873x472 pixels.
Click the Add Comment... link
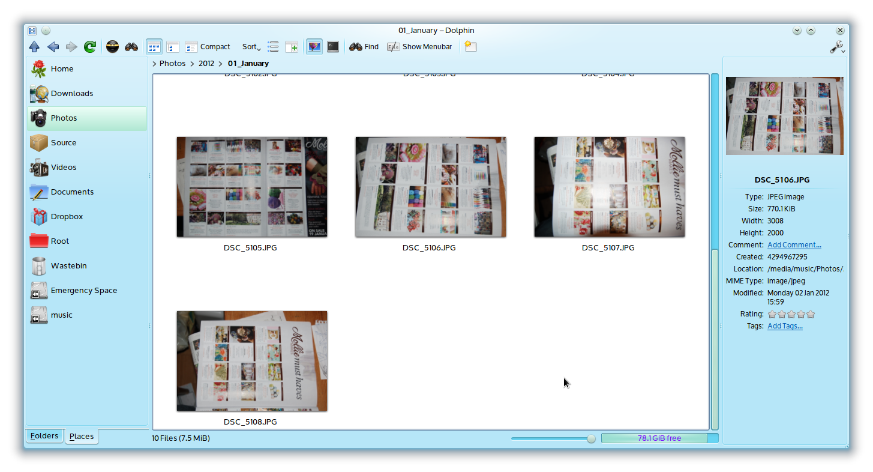(794, 245)
